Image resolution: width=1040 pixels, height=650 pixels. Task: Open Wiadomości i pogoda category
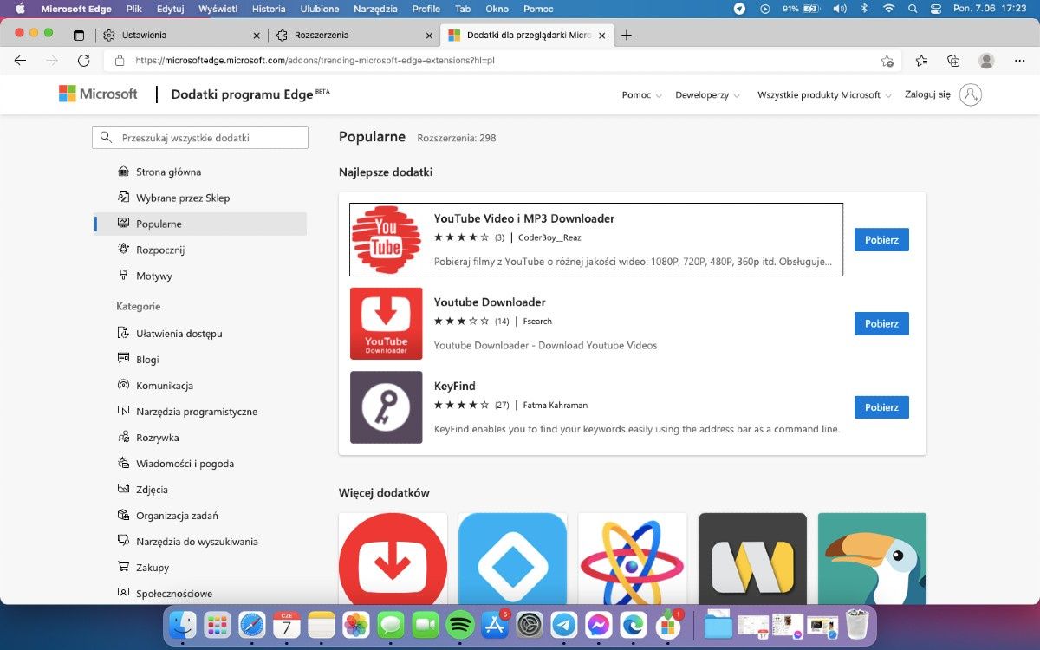tap(185, 464)
